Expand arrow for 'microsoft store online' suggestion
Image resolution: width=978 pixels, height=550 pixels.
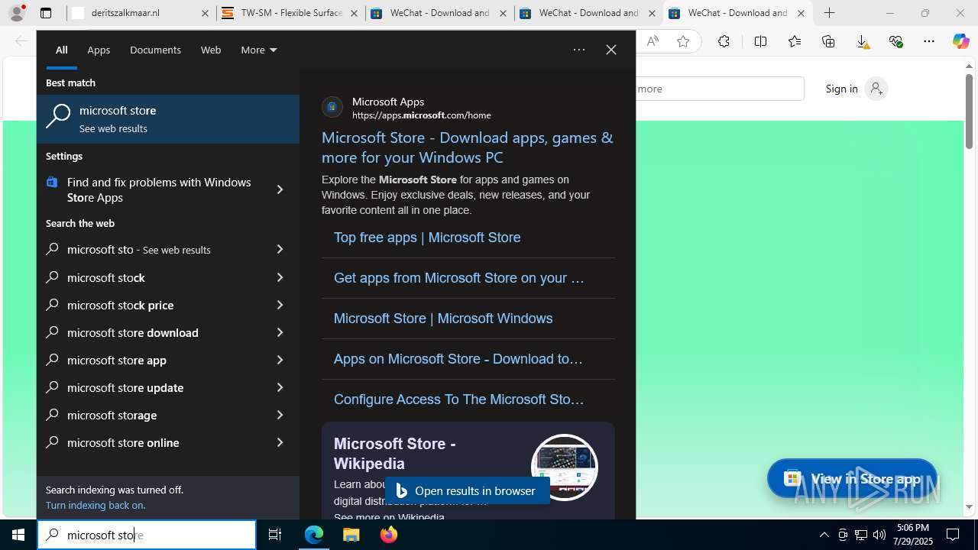point(280,442)
